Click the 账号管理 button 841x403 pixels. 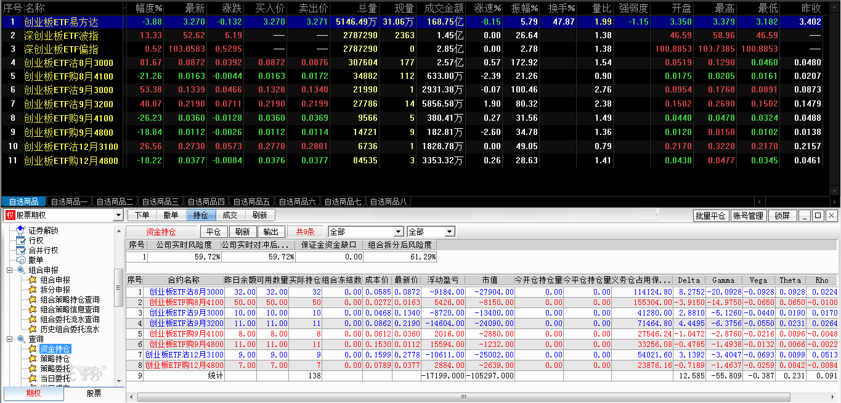pos(749,216)
